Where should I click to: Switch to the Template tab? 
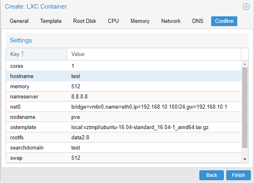51,21
